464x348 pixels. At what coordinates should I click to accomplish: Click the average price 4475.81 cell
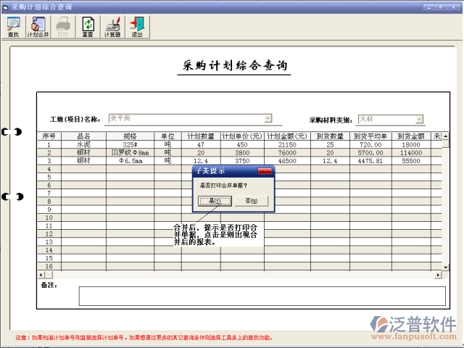pos(370,161)
